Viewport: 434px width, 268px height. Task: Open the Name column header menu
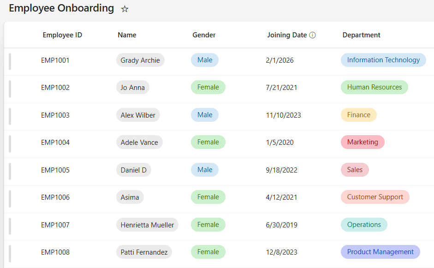(x=127, y=35)
